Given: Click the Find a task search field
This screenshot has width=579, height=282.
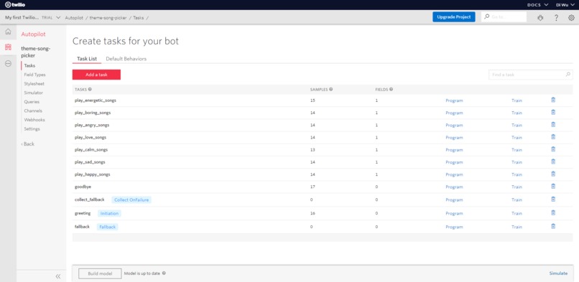Looking at the screenshot, I should coord(531,75).
